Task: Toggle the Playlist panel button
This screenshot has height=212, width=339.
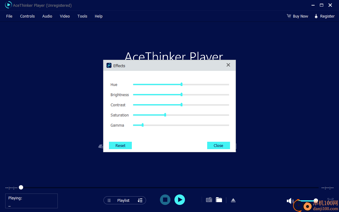Action: click(125, 200)
